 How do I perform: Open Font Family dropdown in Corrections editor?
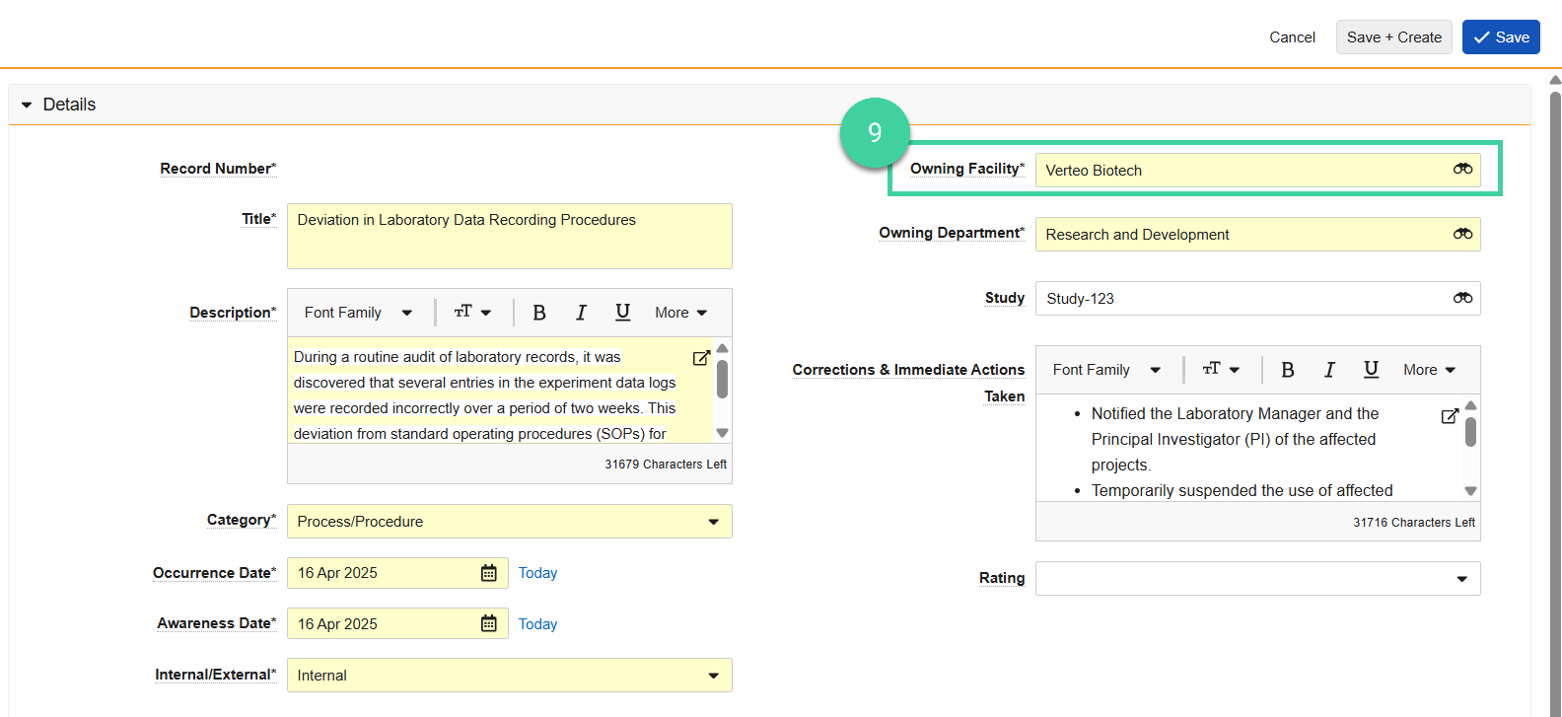pyautogui.click(x=1106, y=370)
